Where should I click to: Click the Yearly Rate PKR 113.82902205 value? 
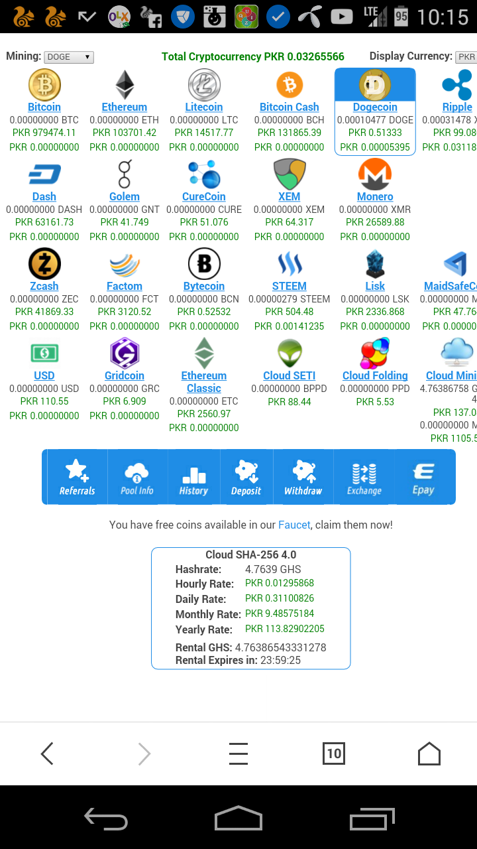coord(285,629)
